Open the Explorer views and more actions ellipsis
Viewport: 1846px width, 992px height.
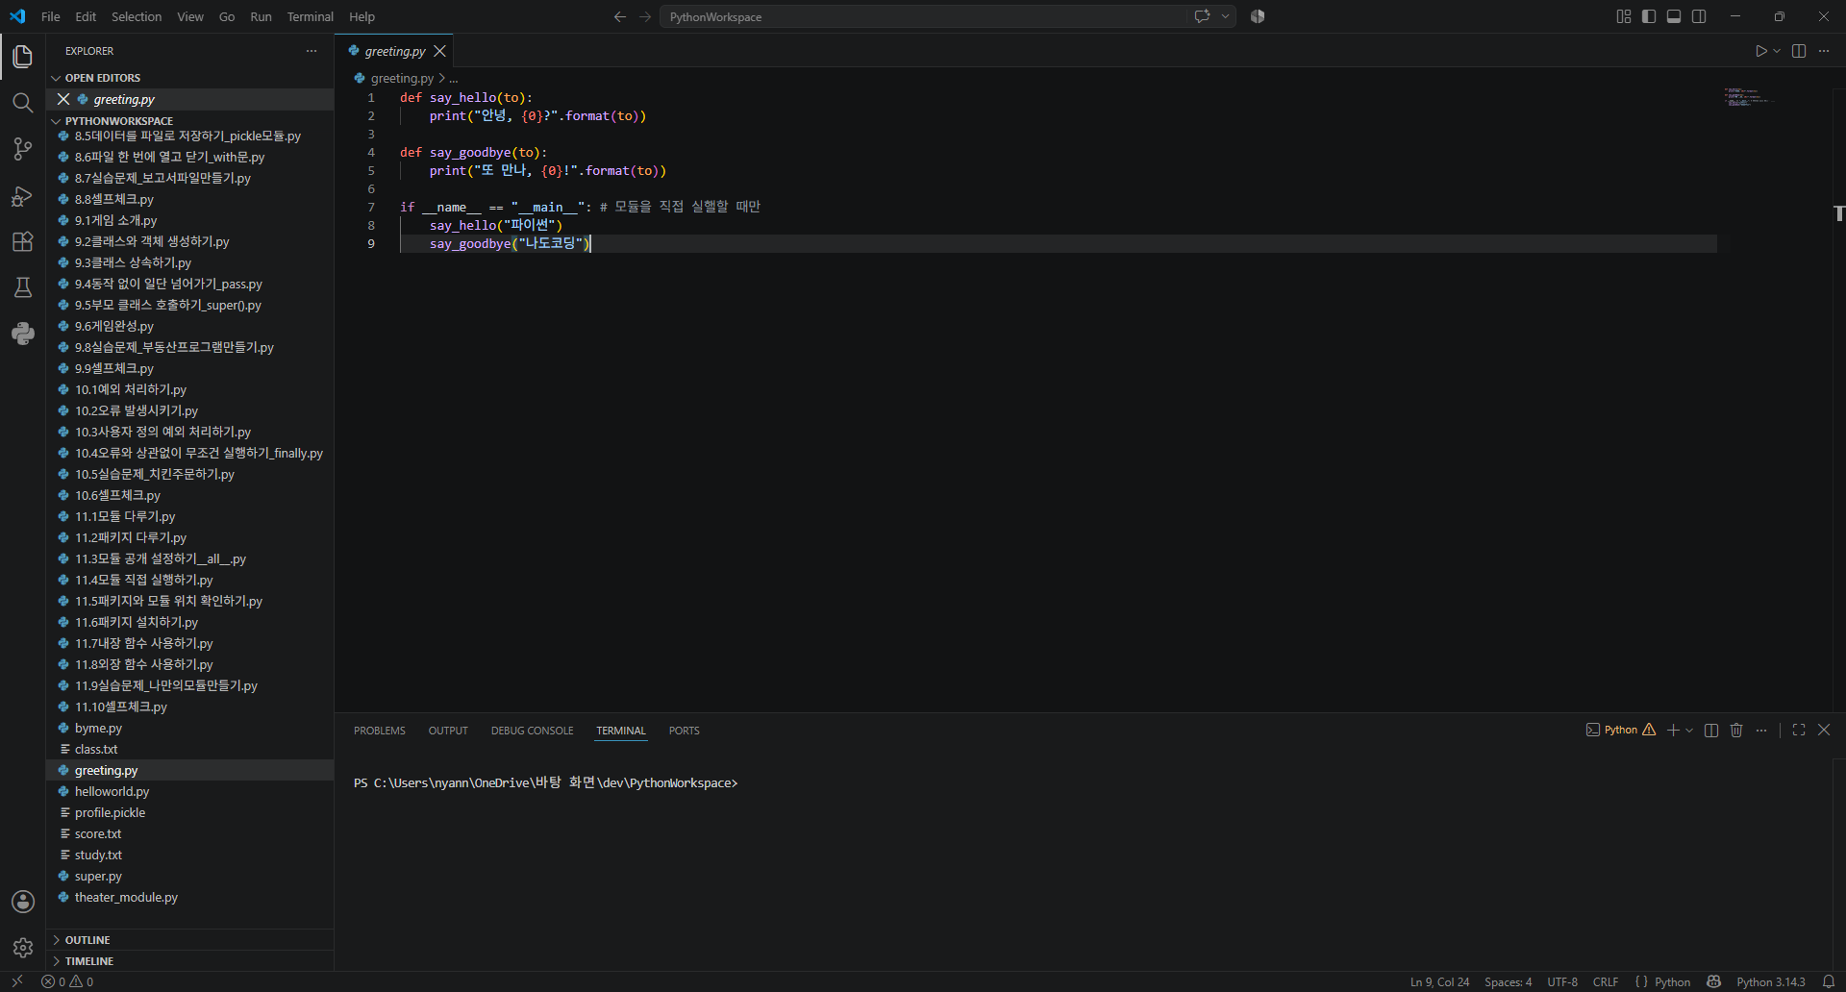point(312,51)
